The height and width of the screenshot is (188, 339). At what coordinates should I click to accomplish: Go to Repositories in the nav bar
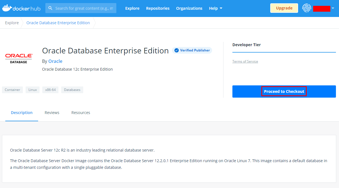point(158,8)
